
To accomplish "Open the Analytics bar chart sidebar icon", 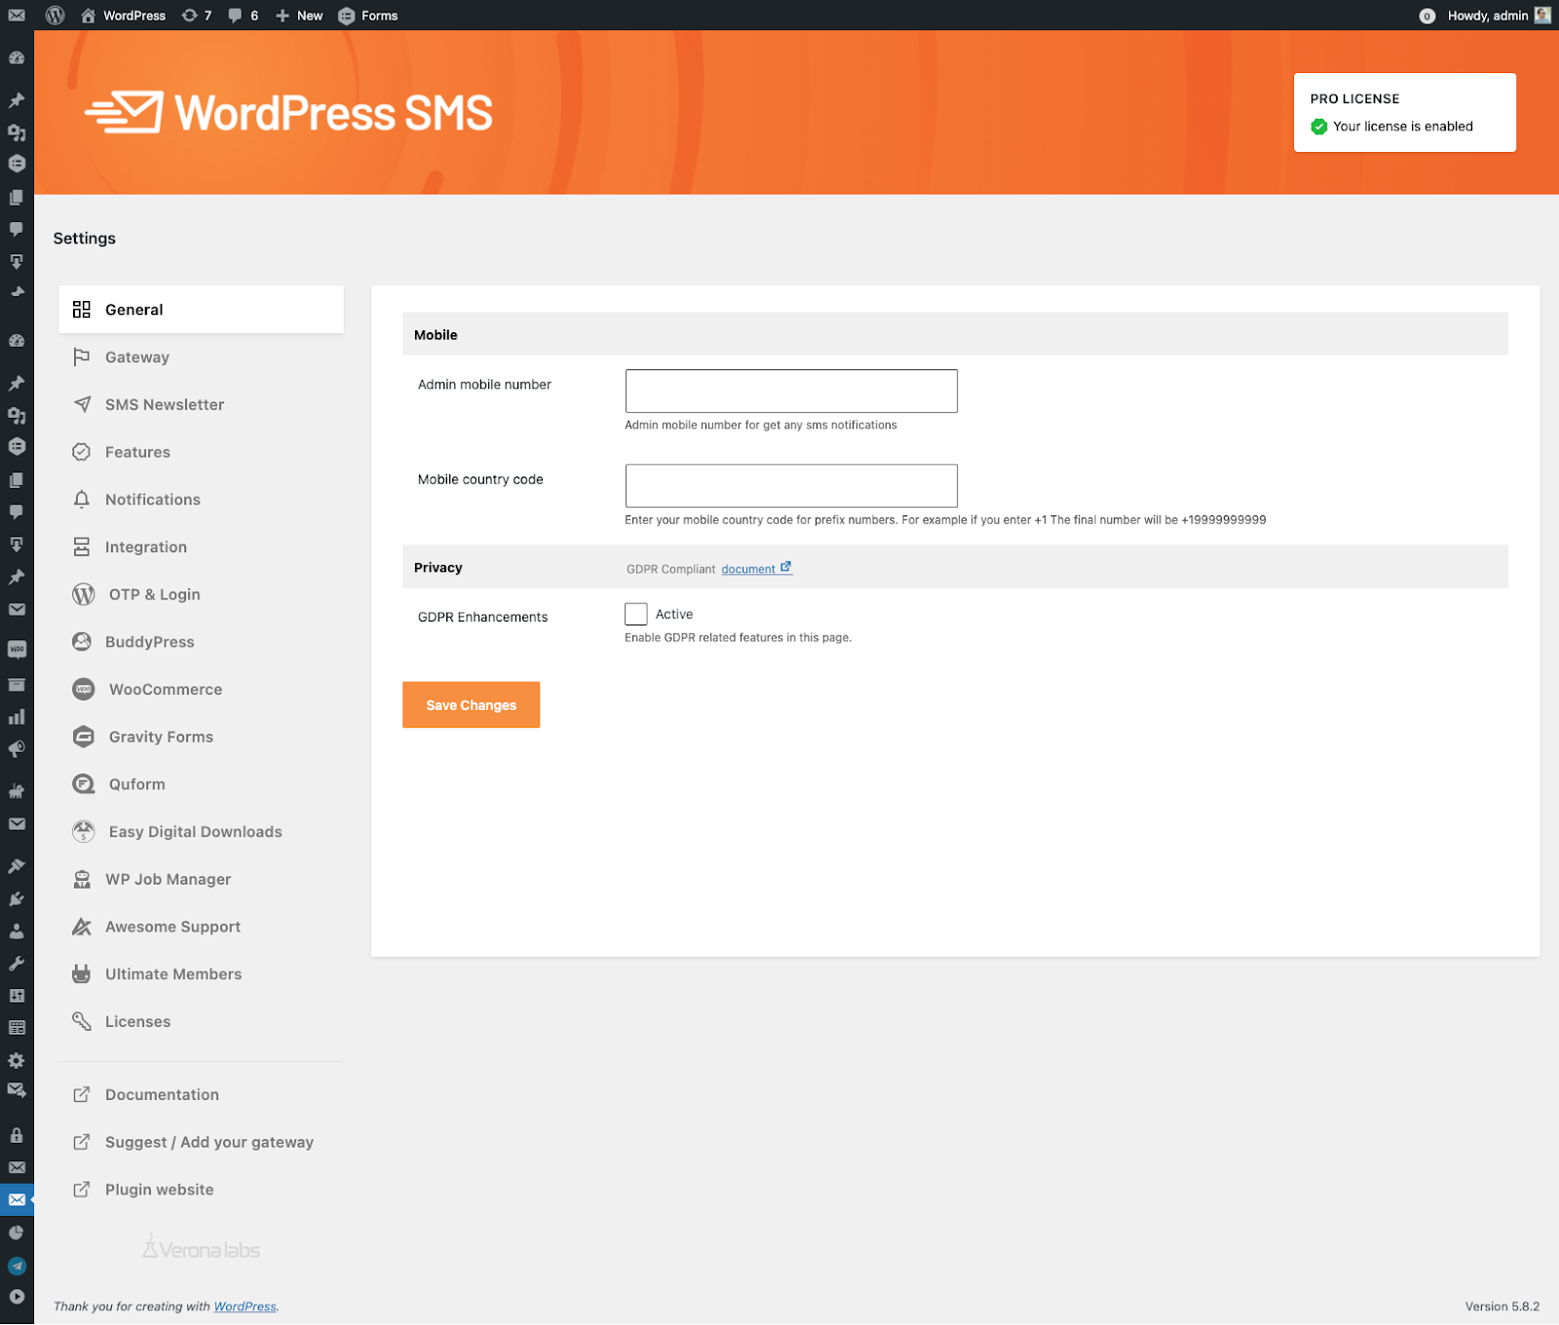I will click(x=17, y=717).
